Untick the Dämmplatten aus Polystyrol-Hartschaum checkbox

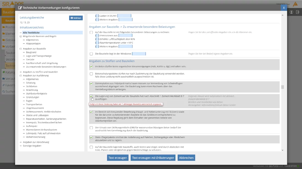click(91, 84)
